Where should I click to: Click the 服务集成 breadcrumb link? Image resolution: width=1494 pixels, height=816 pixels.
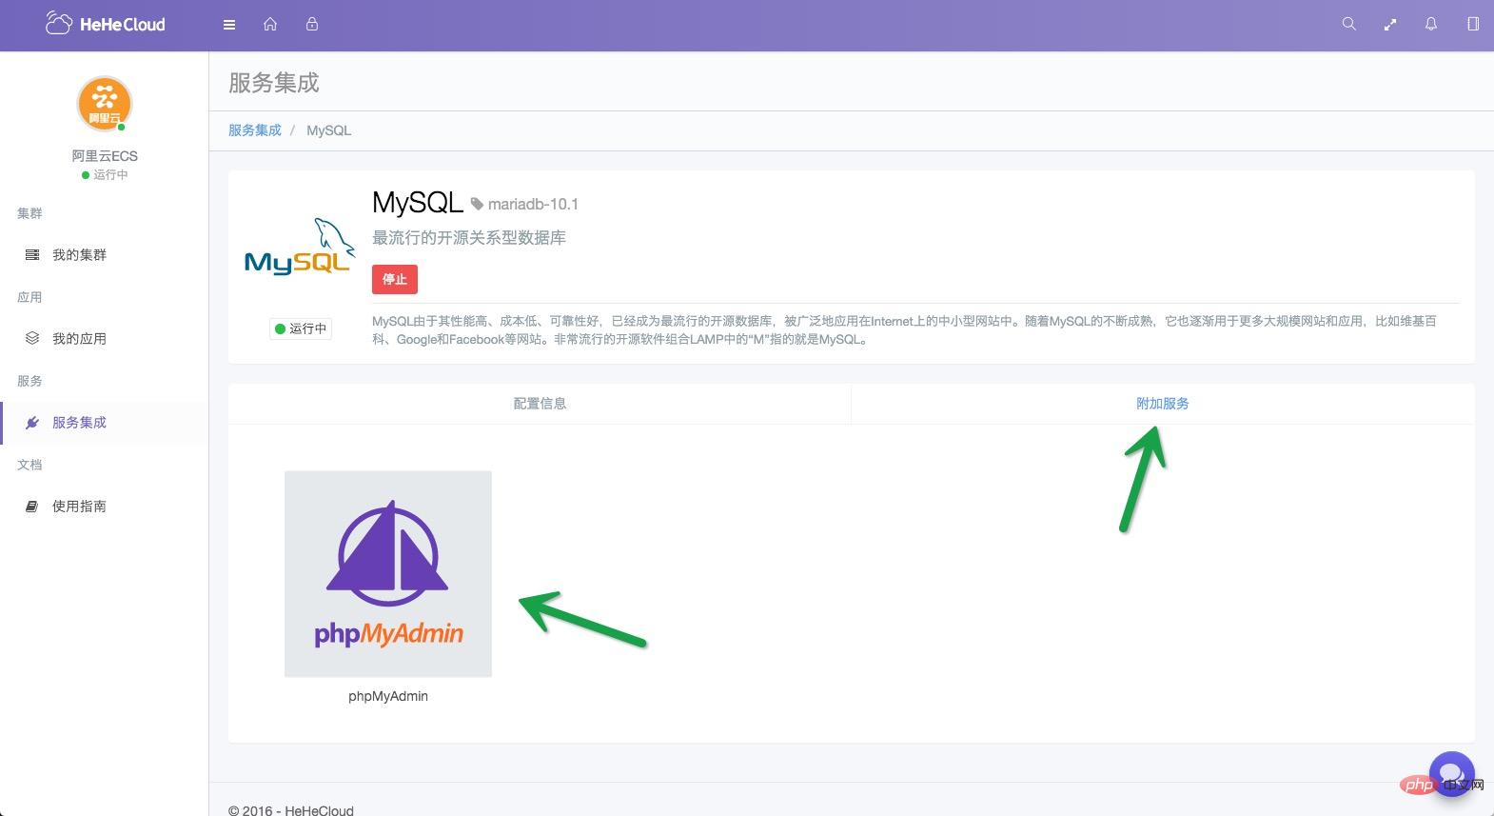(255, 130)
